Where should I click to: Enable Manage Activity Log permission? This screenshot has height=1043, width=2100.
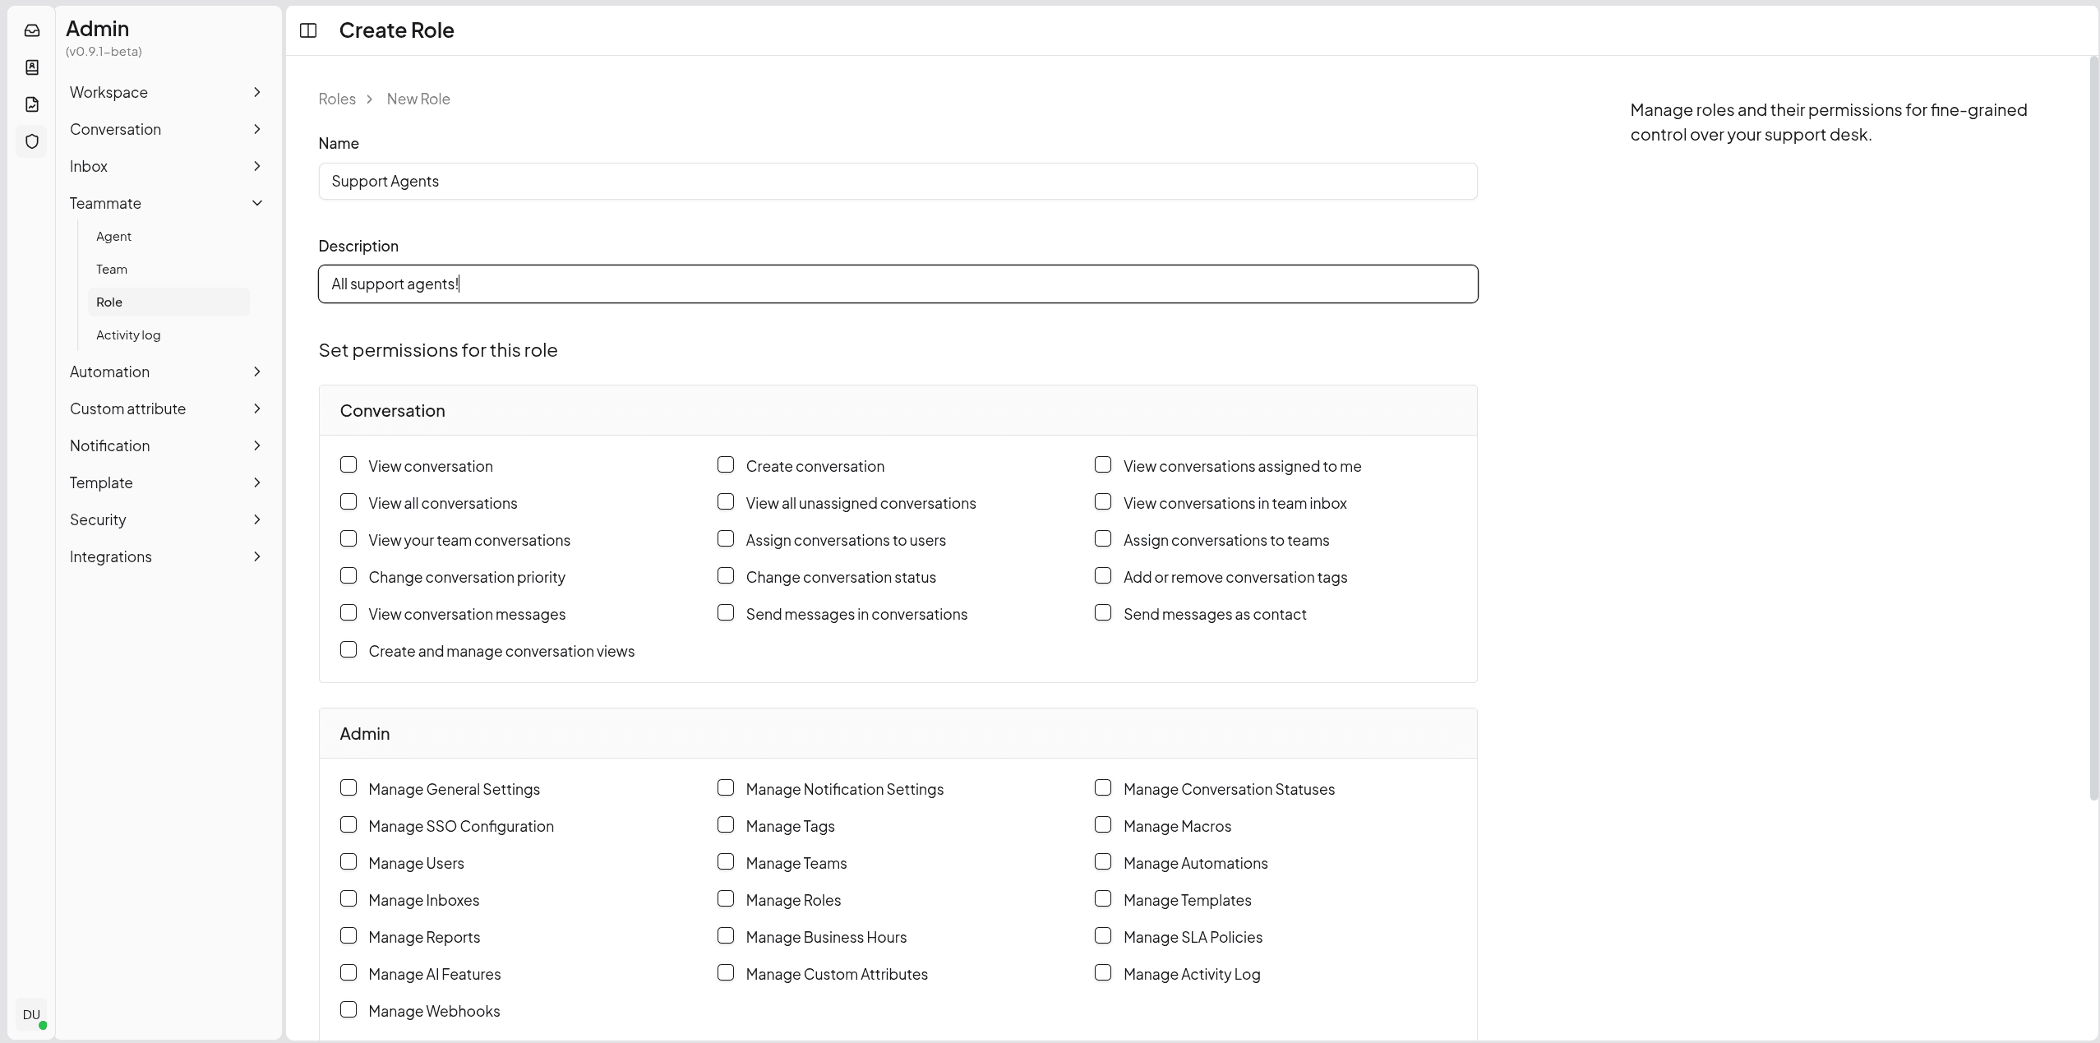tap(1103, 973)
